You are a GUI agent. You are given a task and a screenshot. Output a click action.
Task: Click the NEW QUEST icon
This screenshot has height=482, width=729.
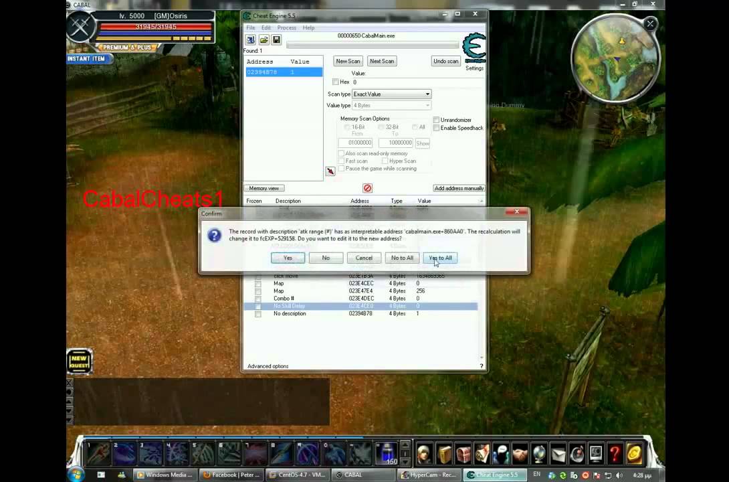(x=79, y=361)
